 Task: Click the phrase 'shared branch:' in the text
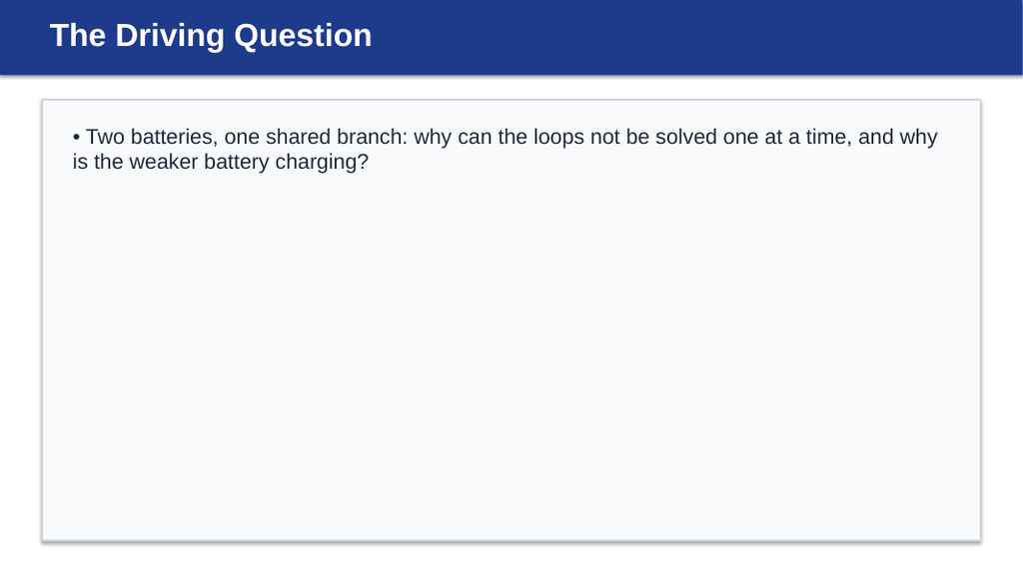tap(336, 137)
